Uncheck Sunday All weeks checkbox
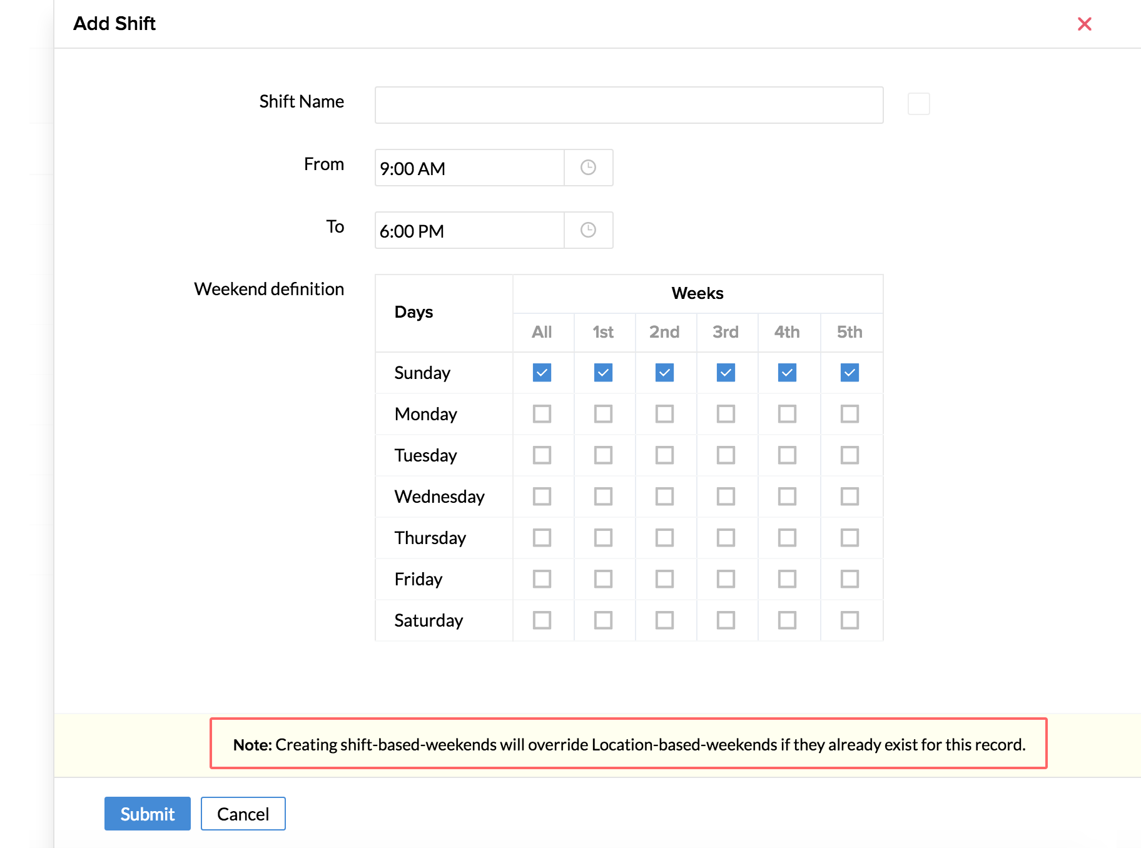Image resolution: width=1141 pixels, height=848 pixels. pyautogui.click(x=542, y=373)
